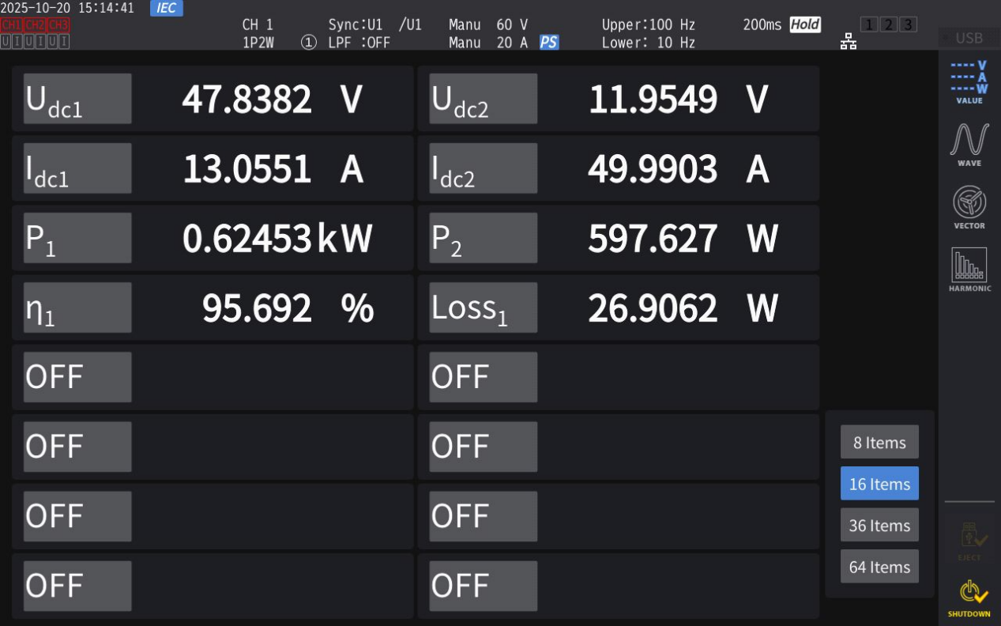Click the IEC mode tab
The height and width of the screenshot is (626, 1001).
click(x=166, y=9)
